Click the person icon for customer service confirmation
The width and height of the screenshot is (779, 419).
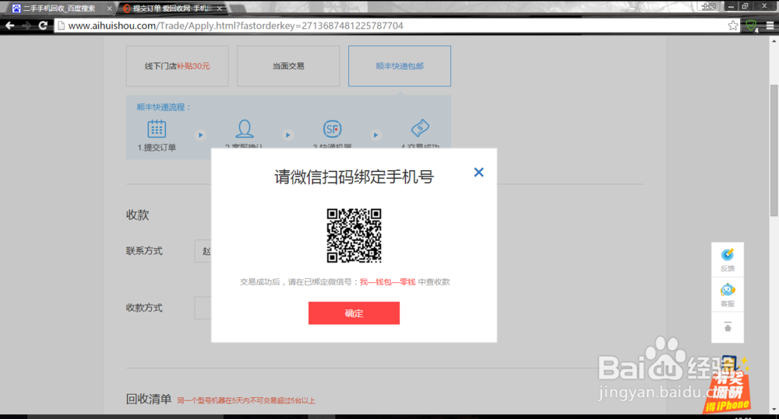[244, 129]
